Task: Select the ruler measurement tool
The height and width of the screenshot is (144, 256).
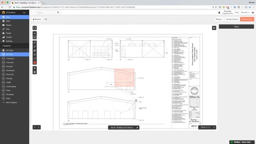Action: (35, 59)
